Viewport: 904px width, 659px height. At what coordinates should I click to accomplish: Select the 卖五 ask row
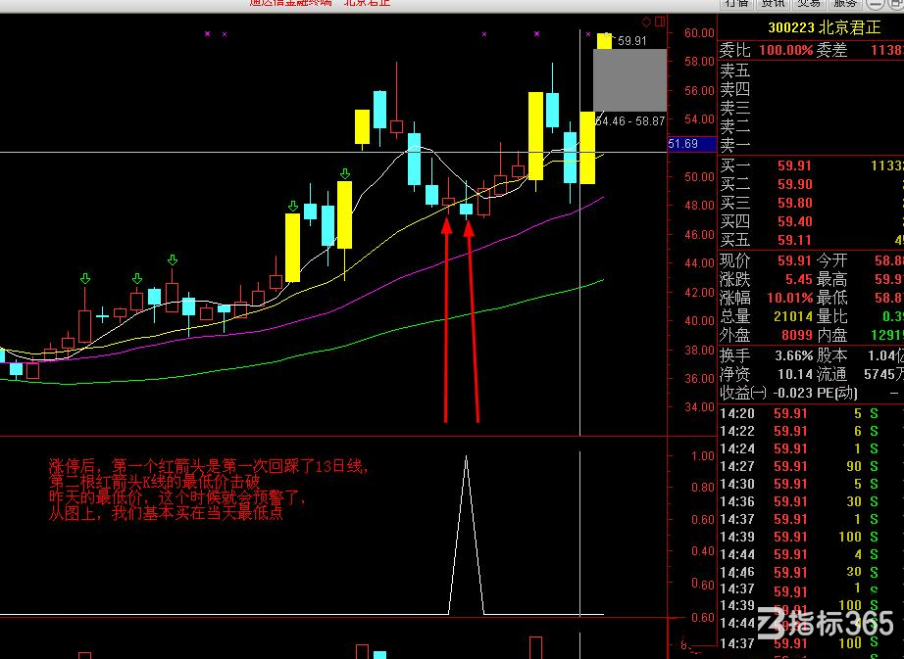[x=811, y=71]
